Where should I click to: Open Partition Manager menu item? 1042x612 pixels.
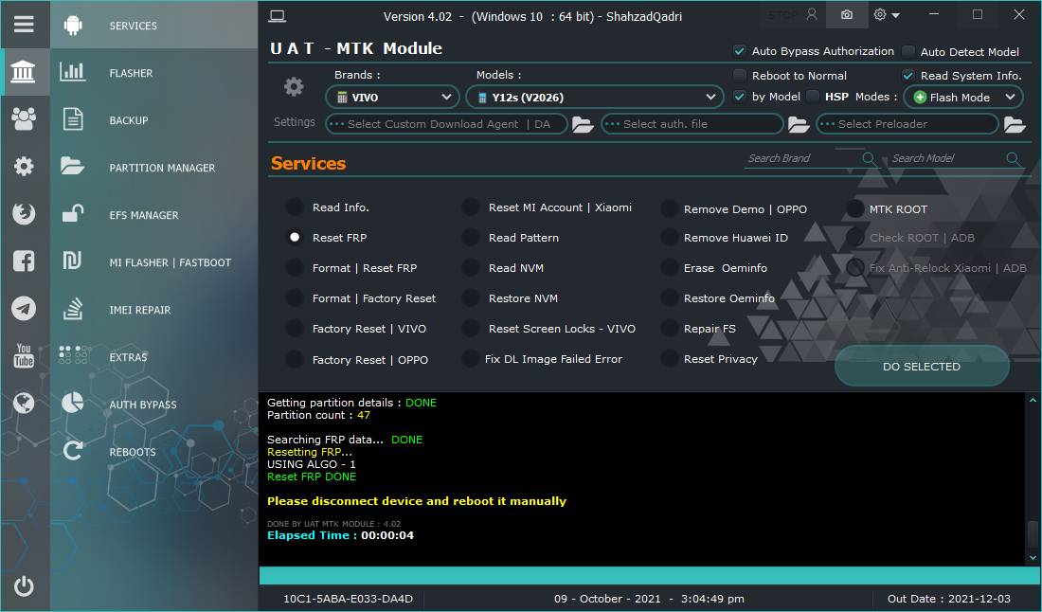153,168
